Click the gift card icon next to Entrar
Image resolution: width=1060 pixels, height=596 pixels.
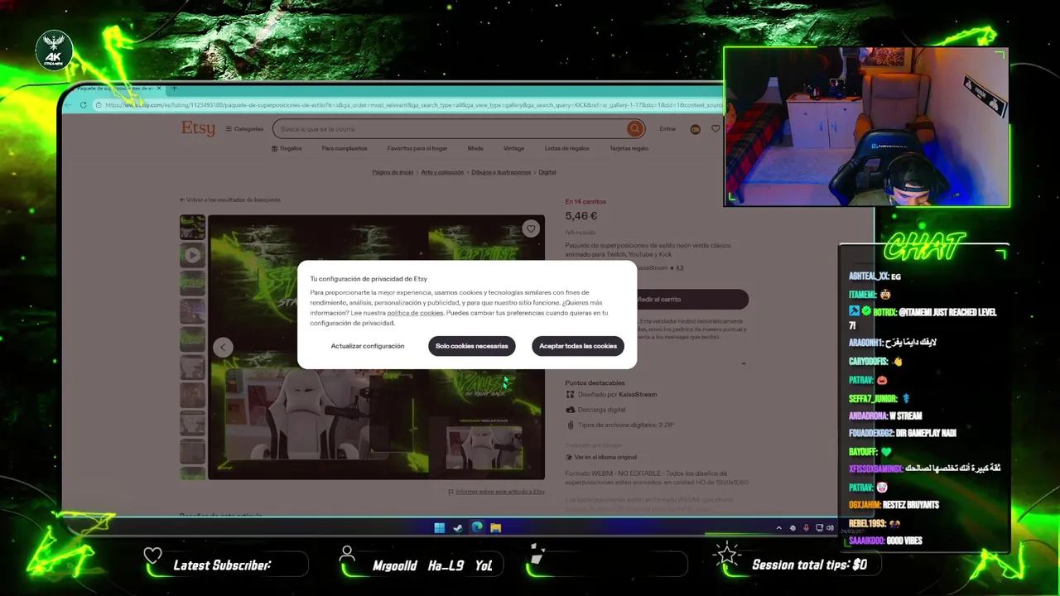click(x=695, y=129)
